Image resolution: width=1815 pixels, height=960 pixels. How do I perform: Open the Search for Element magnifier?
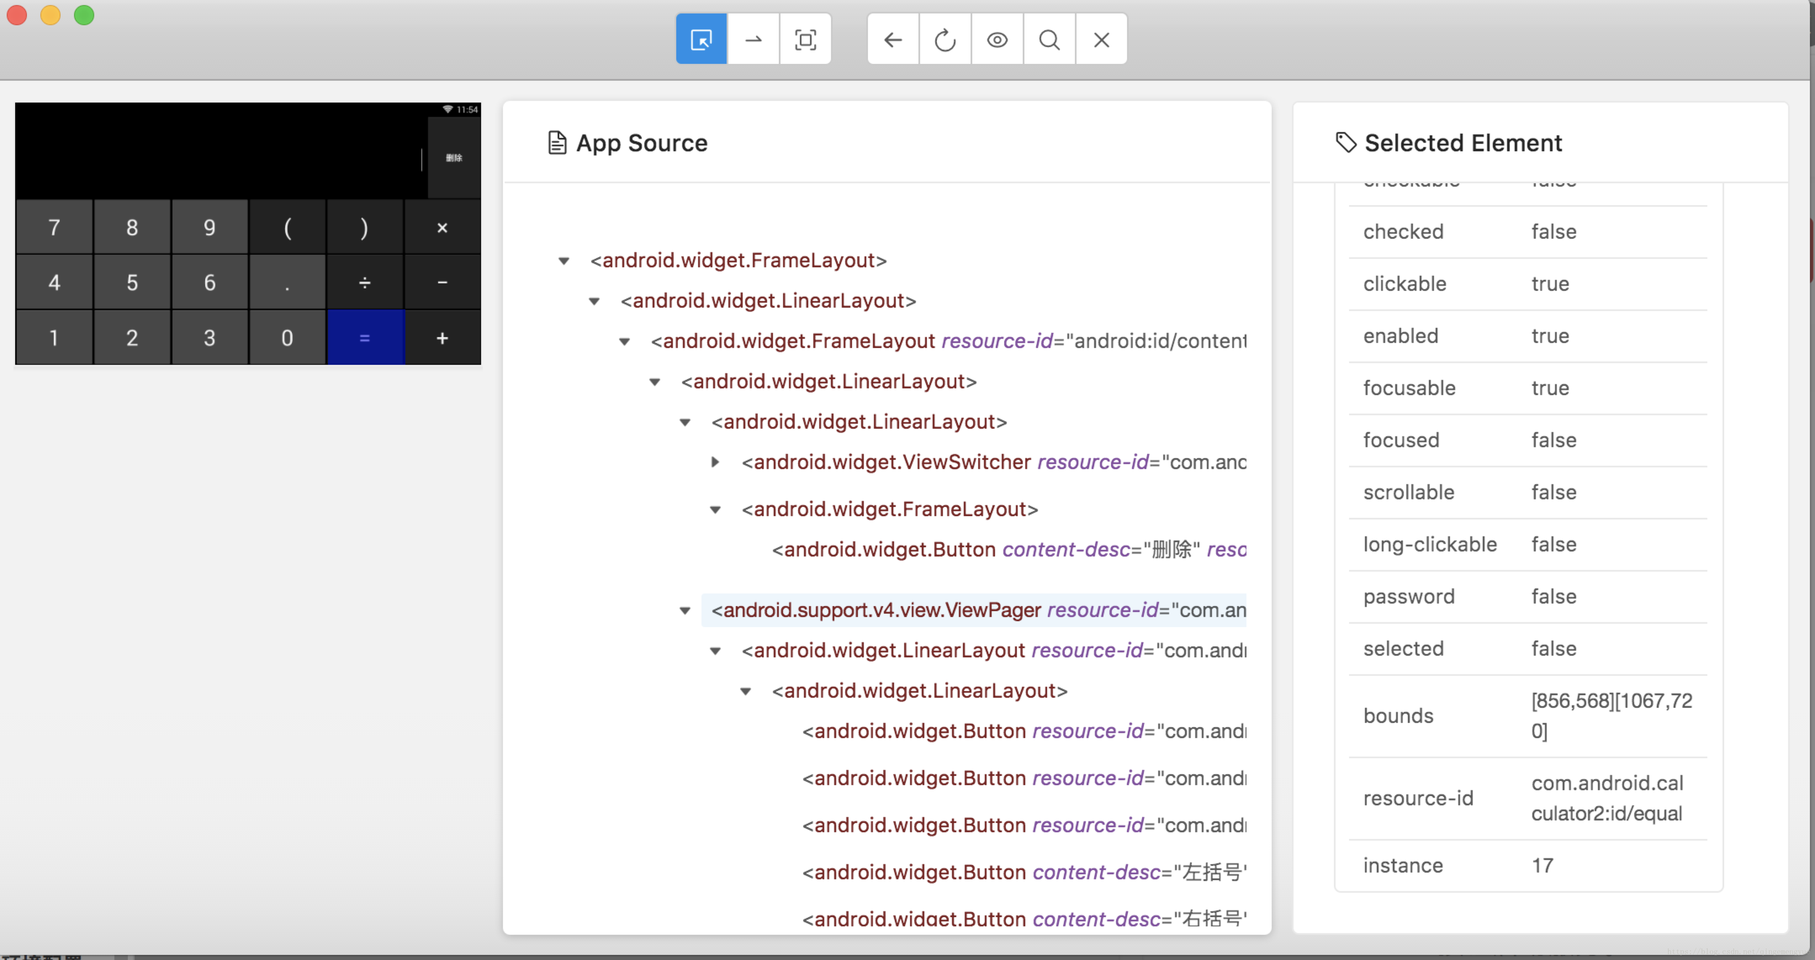[x=1049, y=40]
